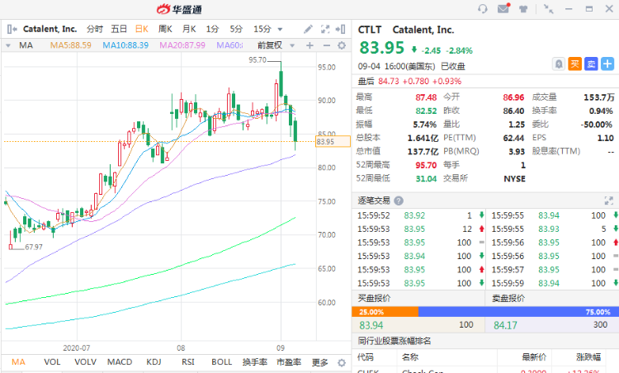Click the 同行业股票涨幅排名 section title
Image resolution: width=619 pixels, height=373 pixels.
point(395,341)
